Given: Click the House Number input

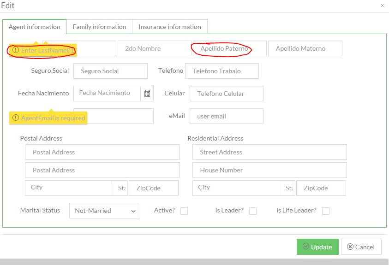Looking at the screenshot, I should [x=269, y=170].
